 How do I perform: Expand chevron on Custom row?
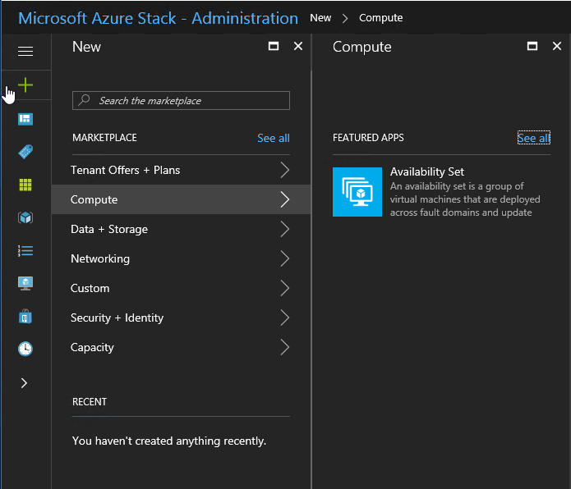pos(285,288)
